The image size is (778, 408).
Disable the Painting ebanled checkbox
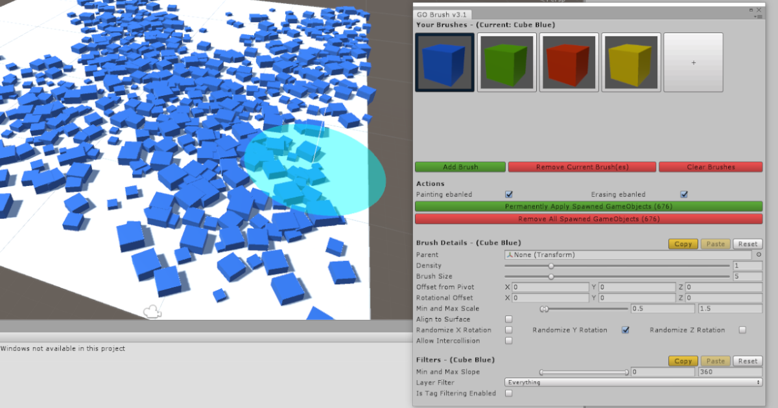[x=508, y=194]
